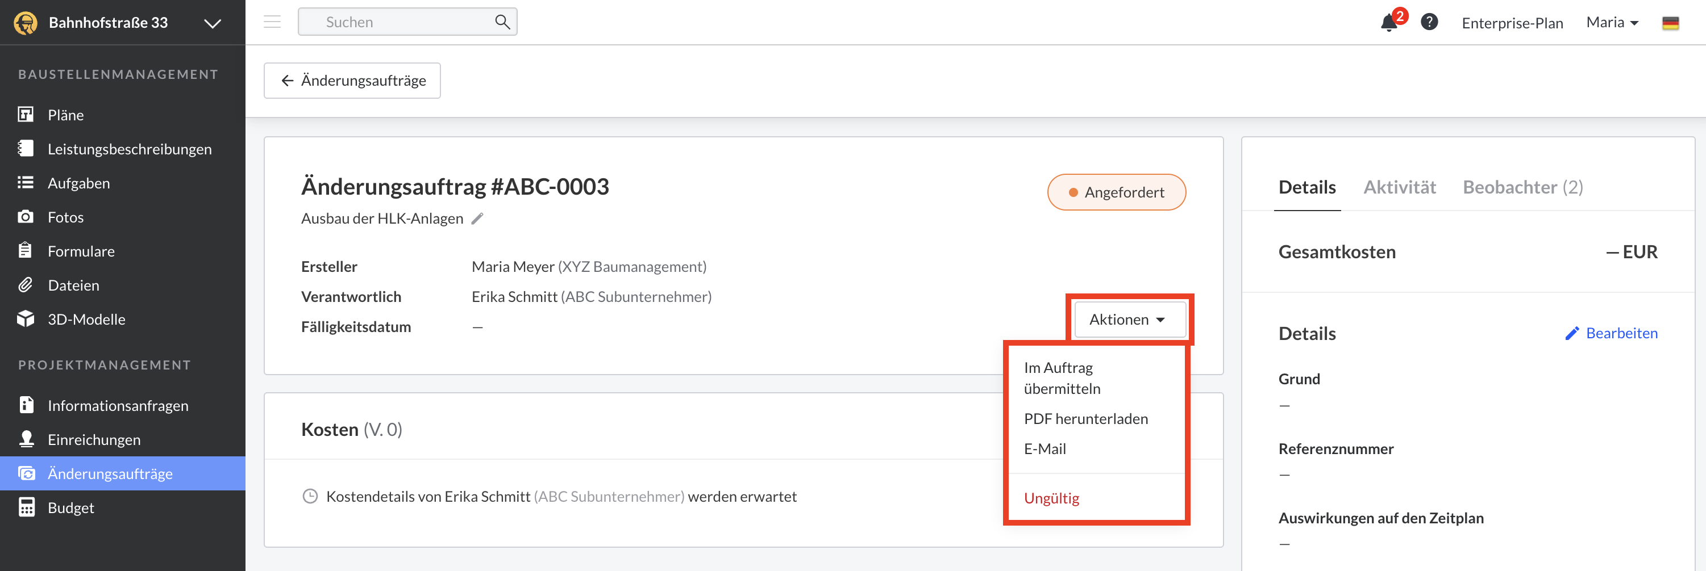Image resolution: width=1706 pixels, height=571 pixels.
Task: Click the blue pencil icon beside Bearbeiten
Action: pyautogui.click(x=1572, y=334)
